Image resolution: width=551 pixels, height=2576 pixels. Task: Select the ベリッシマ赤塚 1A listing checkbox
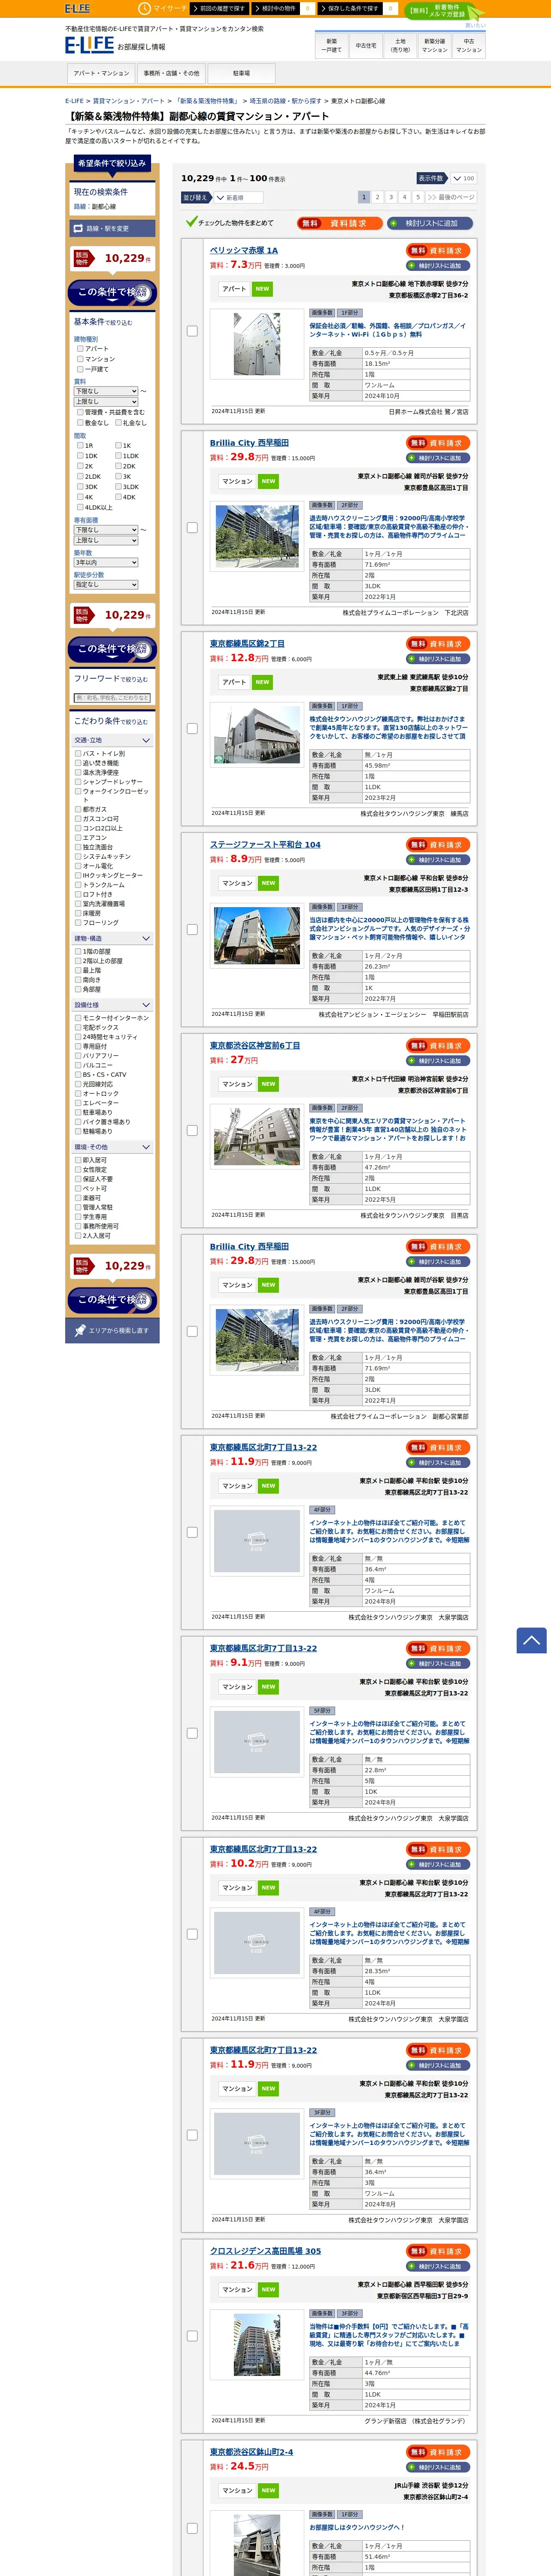click(192, 331)
